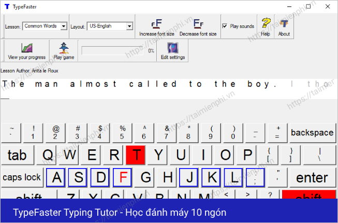338x223 pixels.
Task: Open the View your progress chart
Action: coord(27,48)
